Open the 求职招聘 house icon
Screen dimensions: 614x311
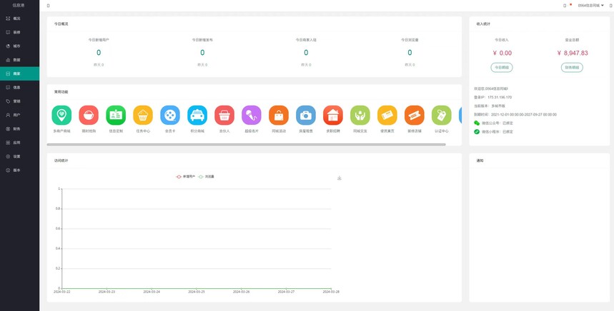tap(333, 116)
